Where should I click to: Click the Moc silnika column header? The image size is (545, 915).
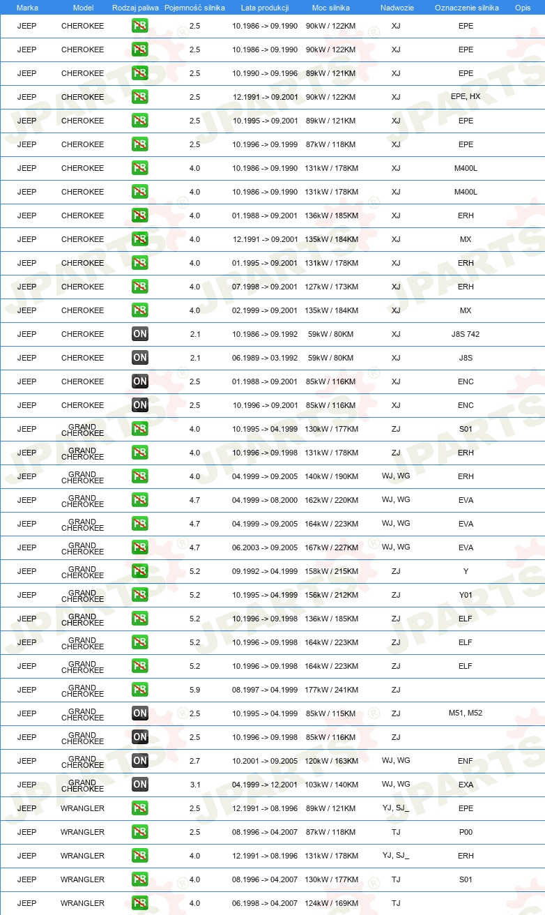(331, 8)
